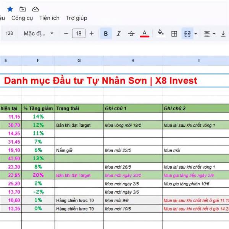Star the document with the blue star icon
229x229 pixels.
[x=10, y=9]
